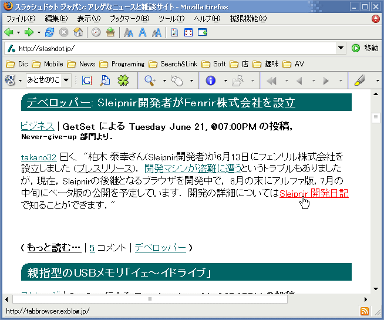Click the search site icon with magnifier

pos(105,80)
